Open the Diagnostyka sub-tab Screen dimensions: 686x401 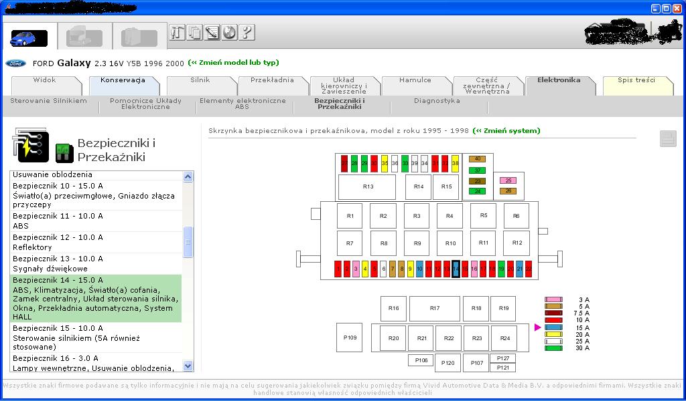click(x=437, y=101)
